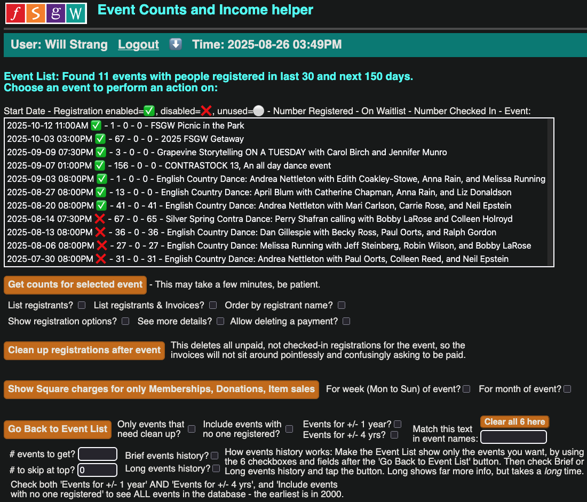Click the # events to get field
The width and height of the screenshot is (587, 502).
(97, 455)
